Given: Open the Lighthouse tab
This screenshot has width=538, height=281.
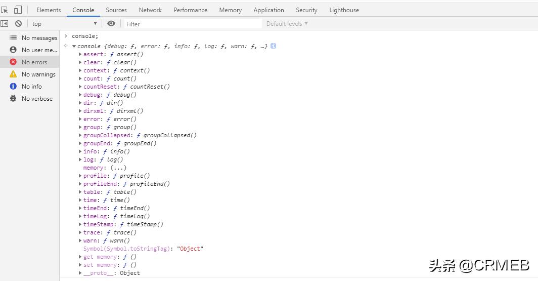Looking at the screenshot, I should click(x=344, y=10).
